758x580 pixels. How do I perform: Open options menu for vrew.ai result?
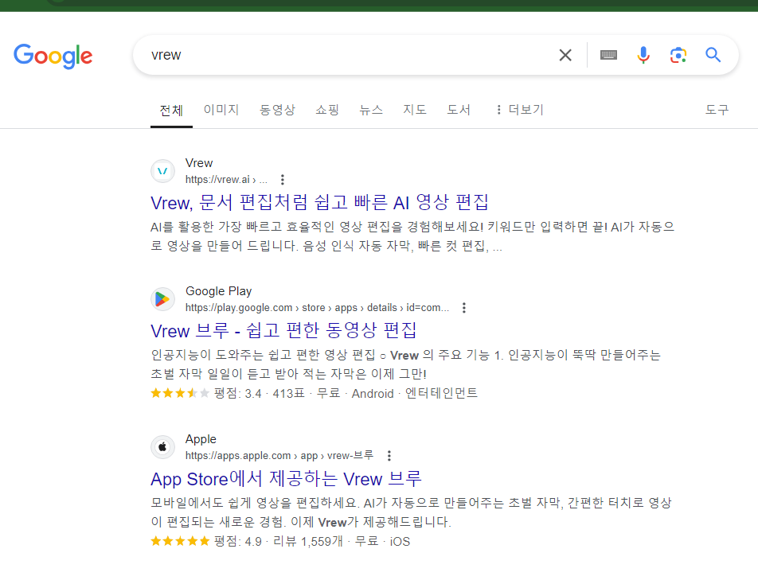(283, 180)
